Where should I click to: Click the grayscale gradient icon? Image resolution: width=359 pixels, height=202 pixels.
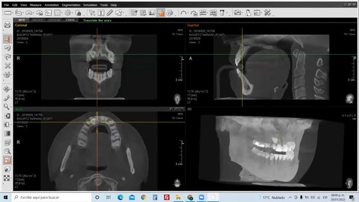[7, 134]
